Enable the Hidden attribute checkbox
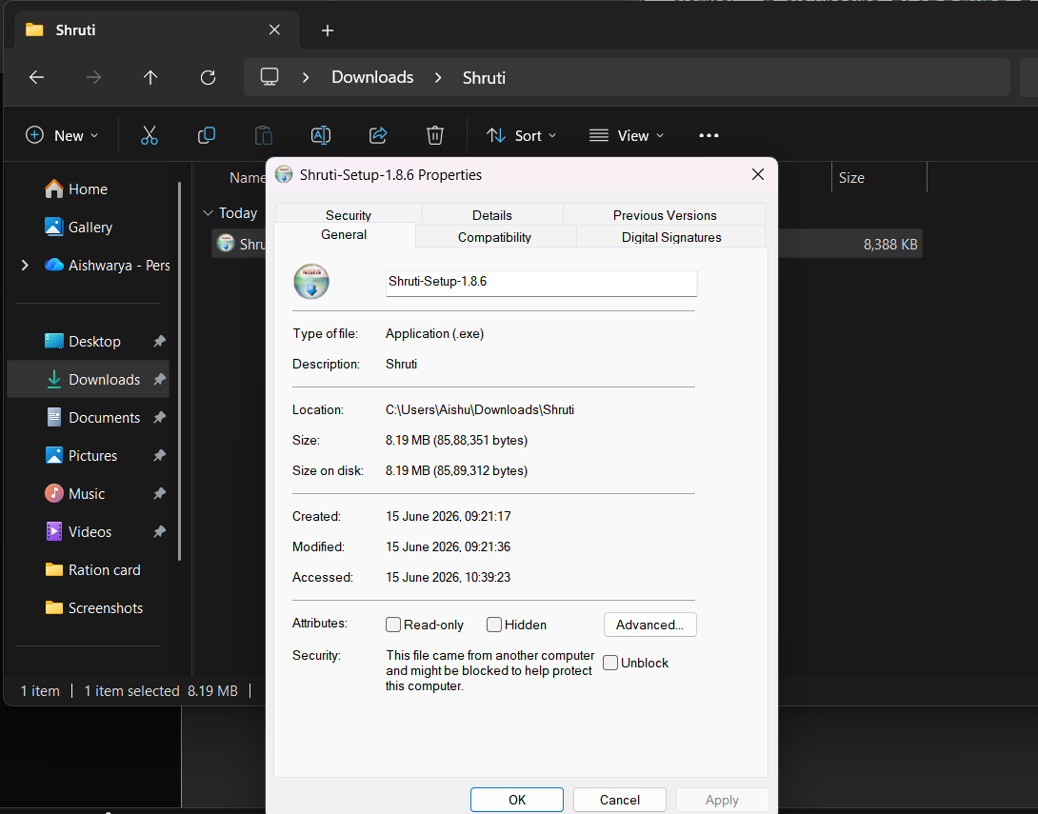This screenshot has height=814, width=1038. coord(494,625)
